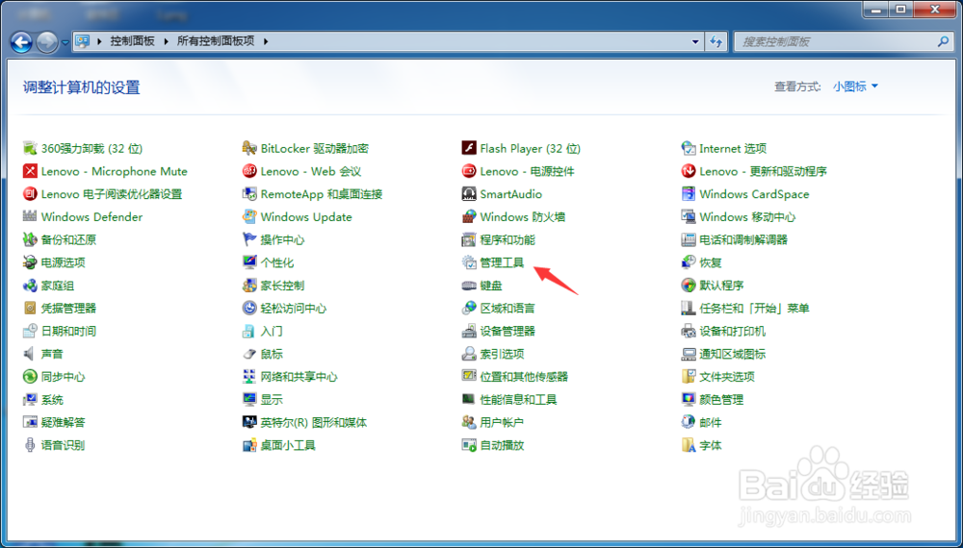The image size is (963, 548).
Task: Expand the address bar history dropdown arrow
Action: [x=695, y=41]
